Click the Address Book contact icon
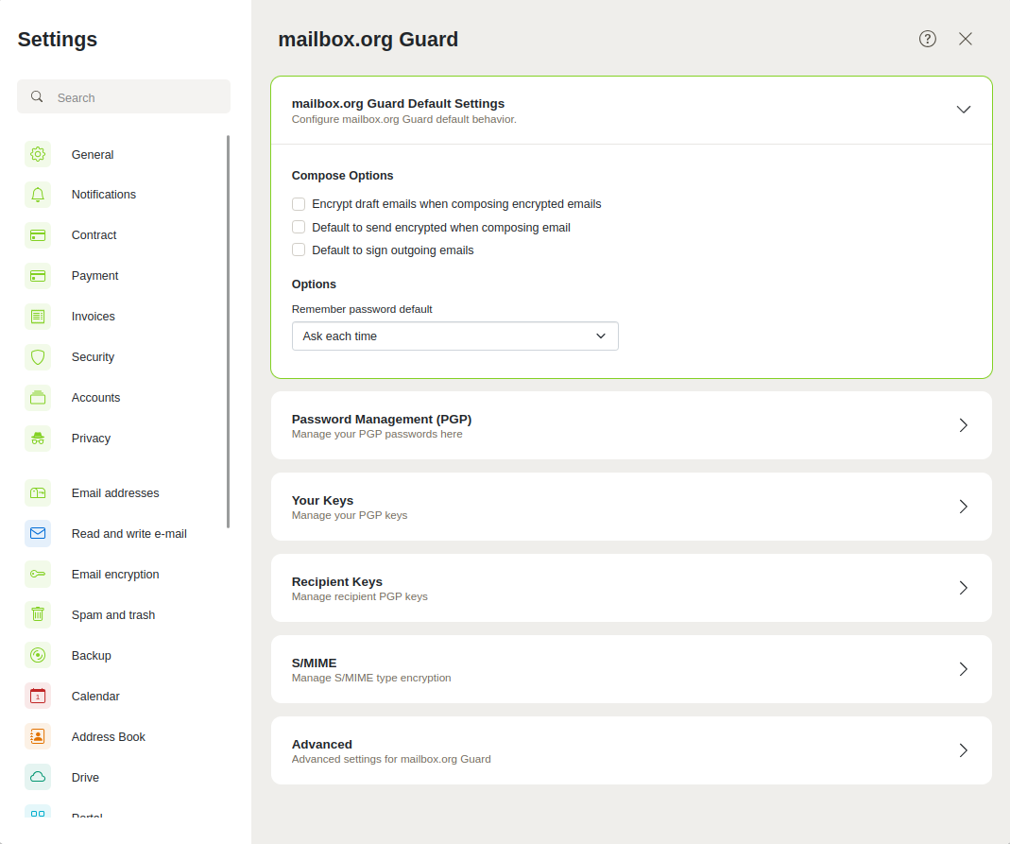The image size is (1010, 844). point(38,736)
